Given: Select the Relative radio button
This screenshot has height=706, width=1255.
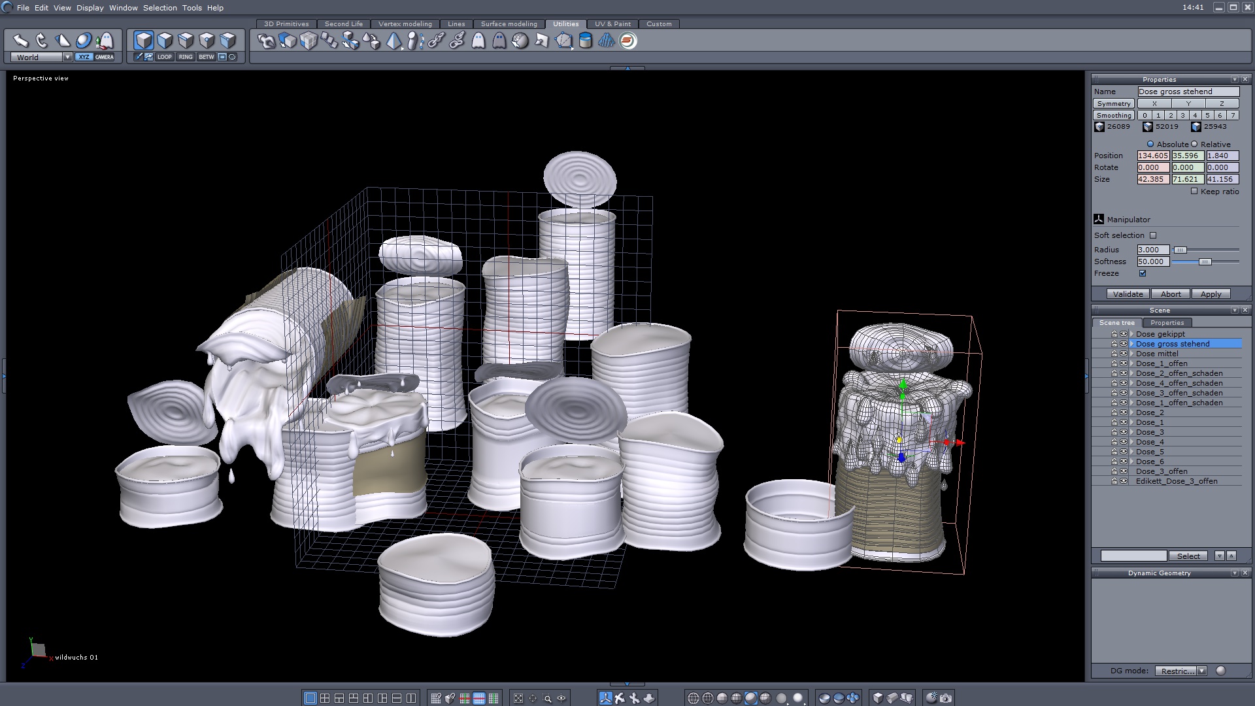Looking at the screenshot, I should (x=1194, y=144).
